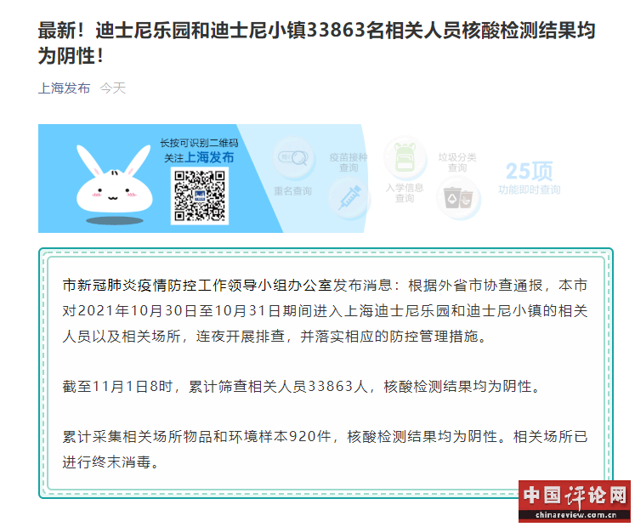Screen dimensions: 635x527
Task: Click the 今天 publish date
Action: (x=112, y=88)
